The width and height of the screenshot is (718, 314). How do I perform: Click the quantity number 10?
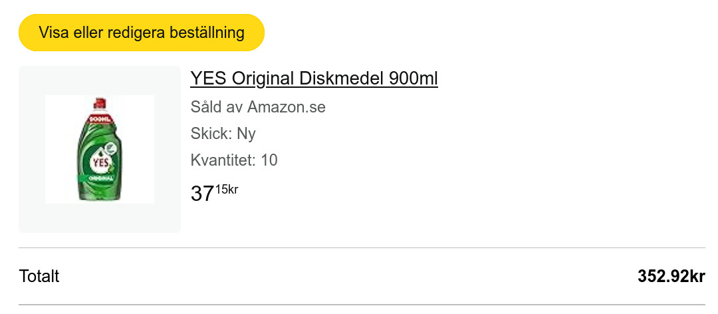tap(269, 160)
